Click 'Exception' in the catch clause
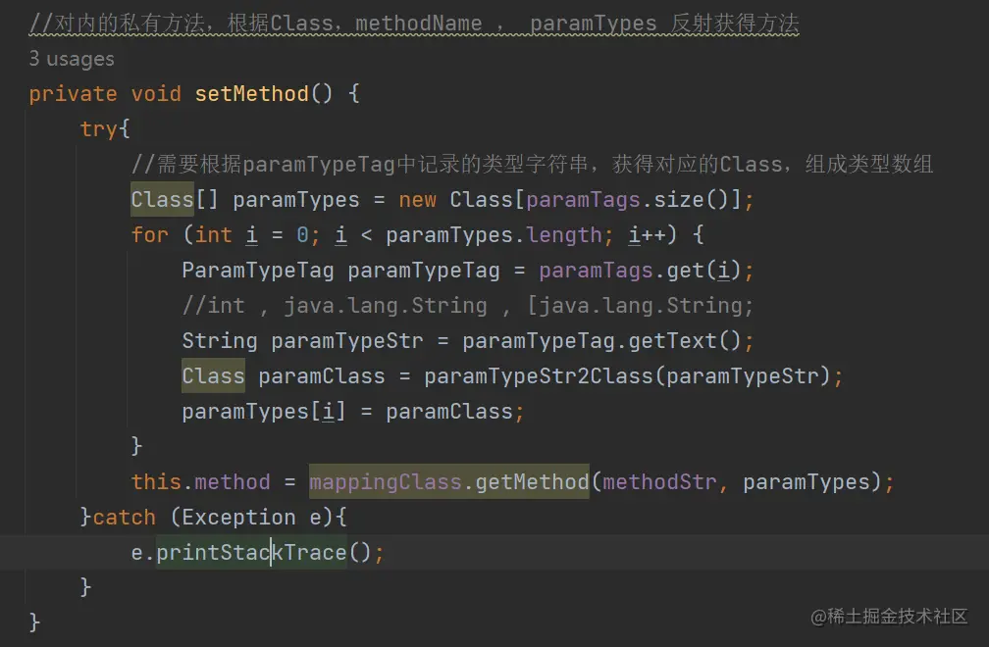The image size is (989, 647). [239, 518]
